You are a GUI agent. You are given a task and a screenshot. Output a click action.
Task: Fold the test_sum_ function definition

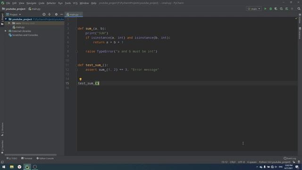click(x=76, y=65)
